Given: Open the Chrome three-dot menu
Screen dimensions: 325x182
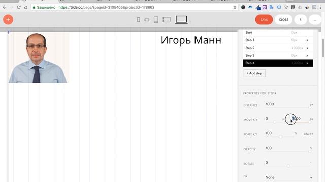Looking at the screenshot, I should [320, 7].
